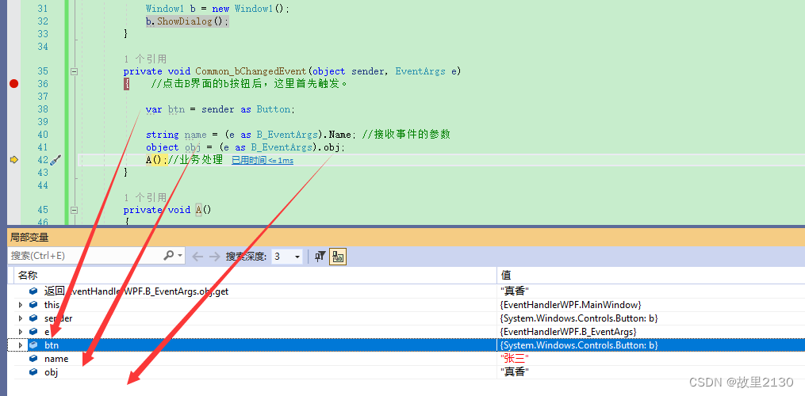Click the '值' column header

pos(506,276)
